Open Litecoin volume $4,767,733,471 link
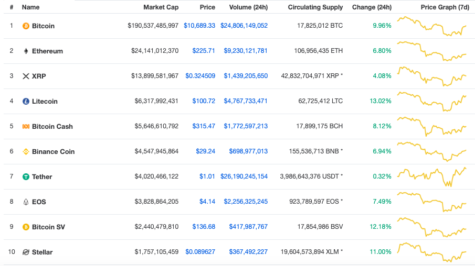Screen dimensions: 475x266 246,101
